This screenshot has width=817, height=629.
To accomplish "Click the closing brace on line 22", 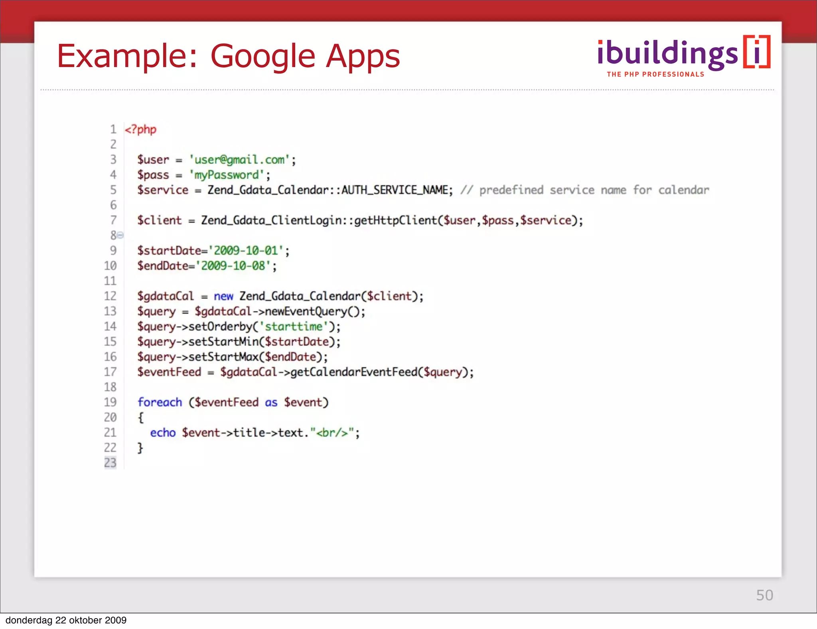I will 140,448.
